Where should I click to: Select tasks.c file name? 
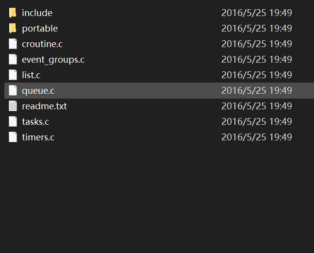[x=35, y=122]
